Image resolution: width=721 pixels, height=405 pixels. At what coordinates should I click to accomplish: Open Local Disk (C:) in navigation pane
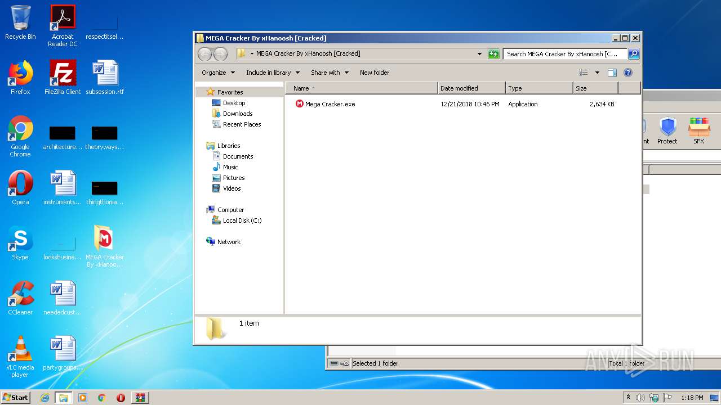tap(242, 220)
